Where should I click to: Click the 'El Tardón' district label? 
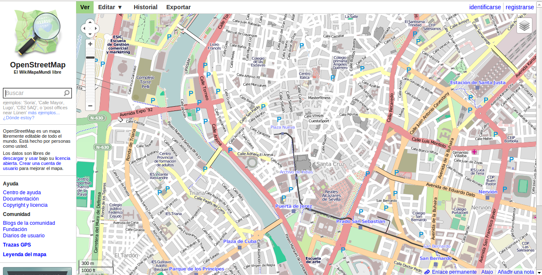(x=126, y=255)
